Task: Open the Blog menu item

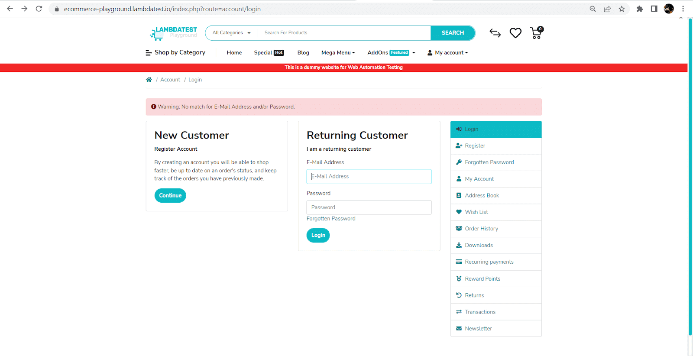Action: coord(303,52)
